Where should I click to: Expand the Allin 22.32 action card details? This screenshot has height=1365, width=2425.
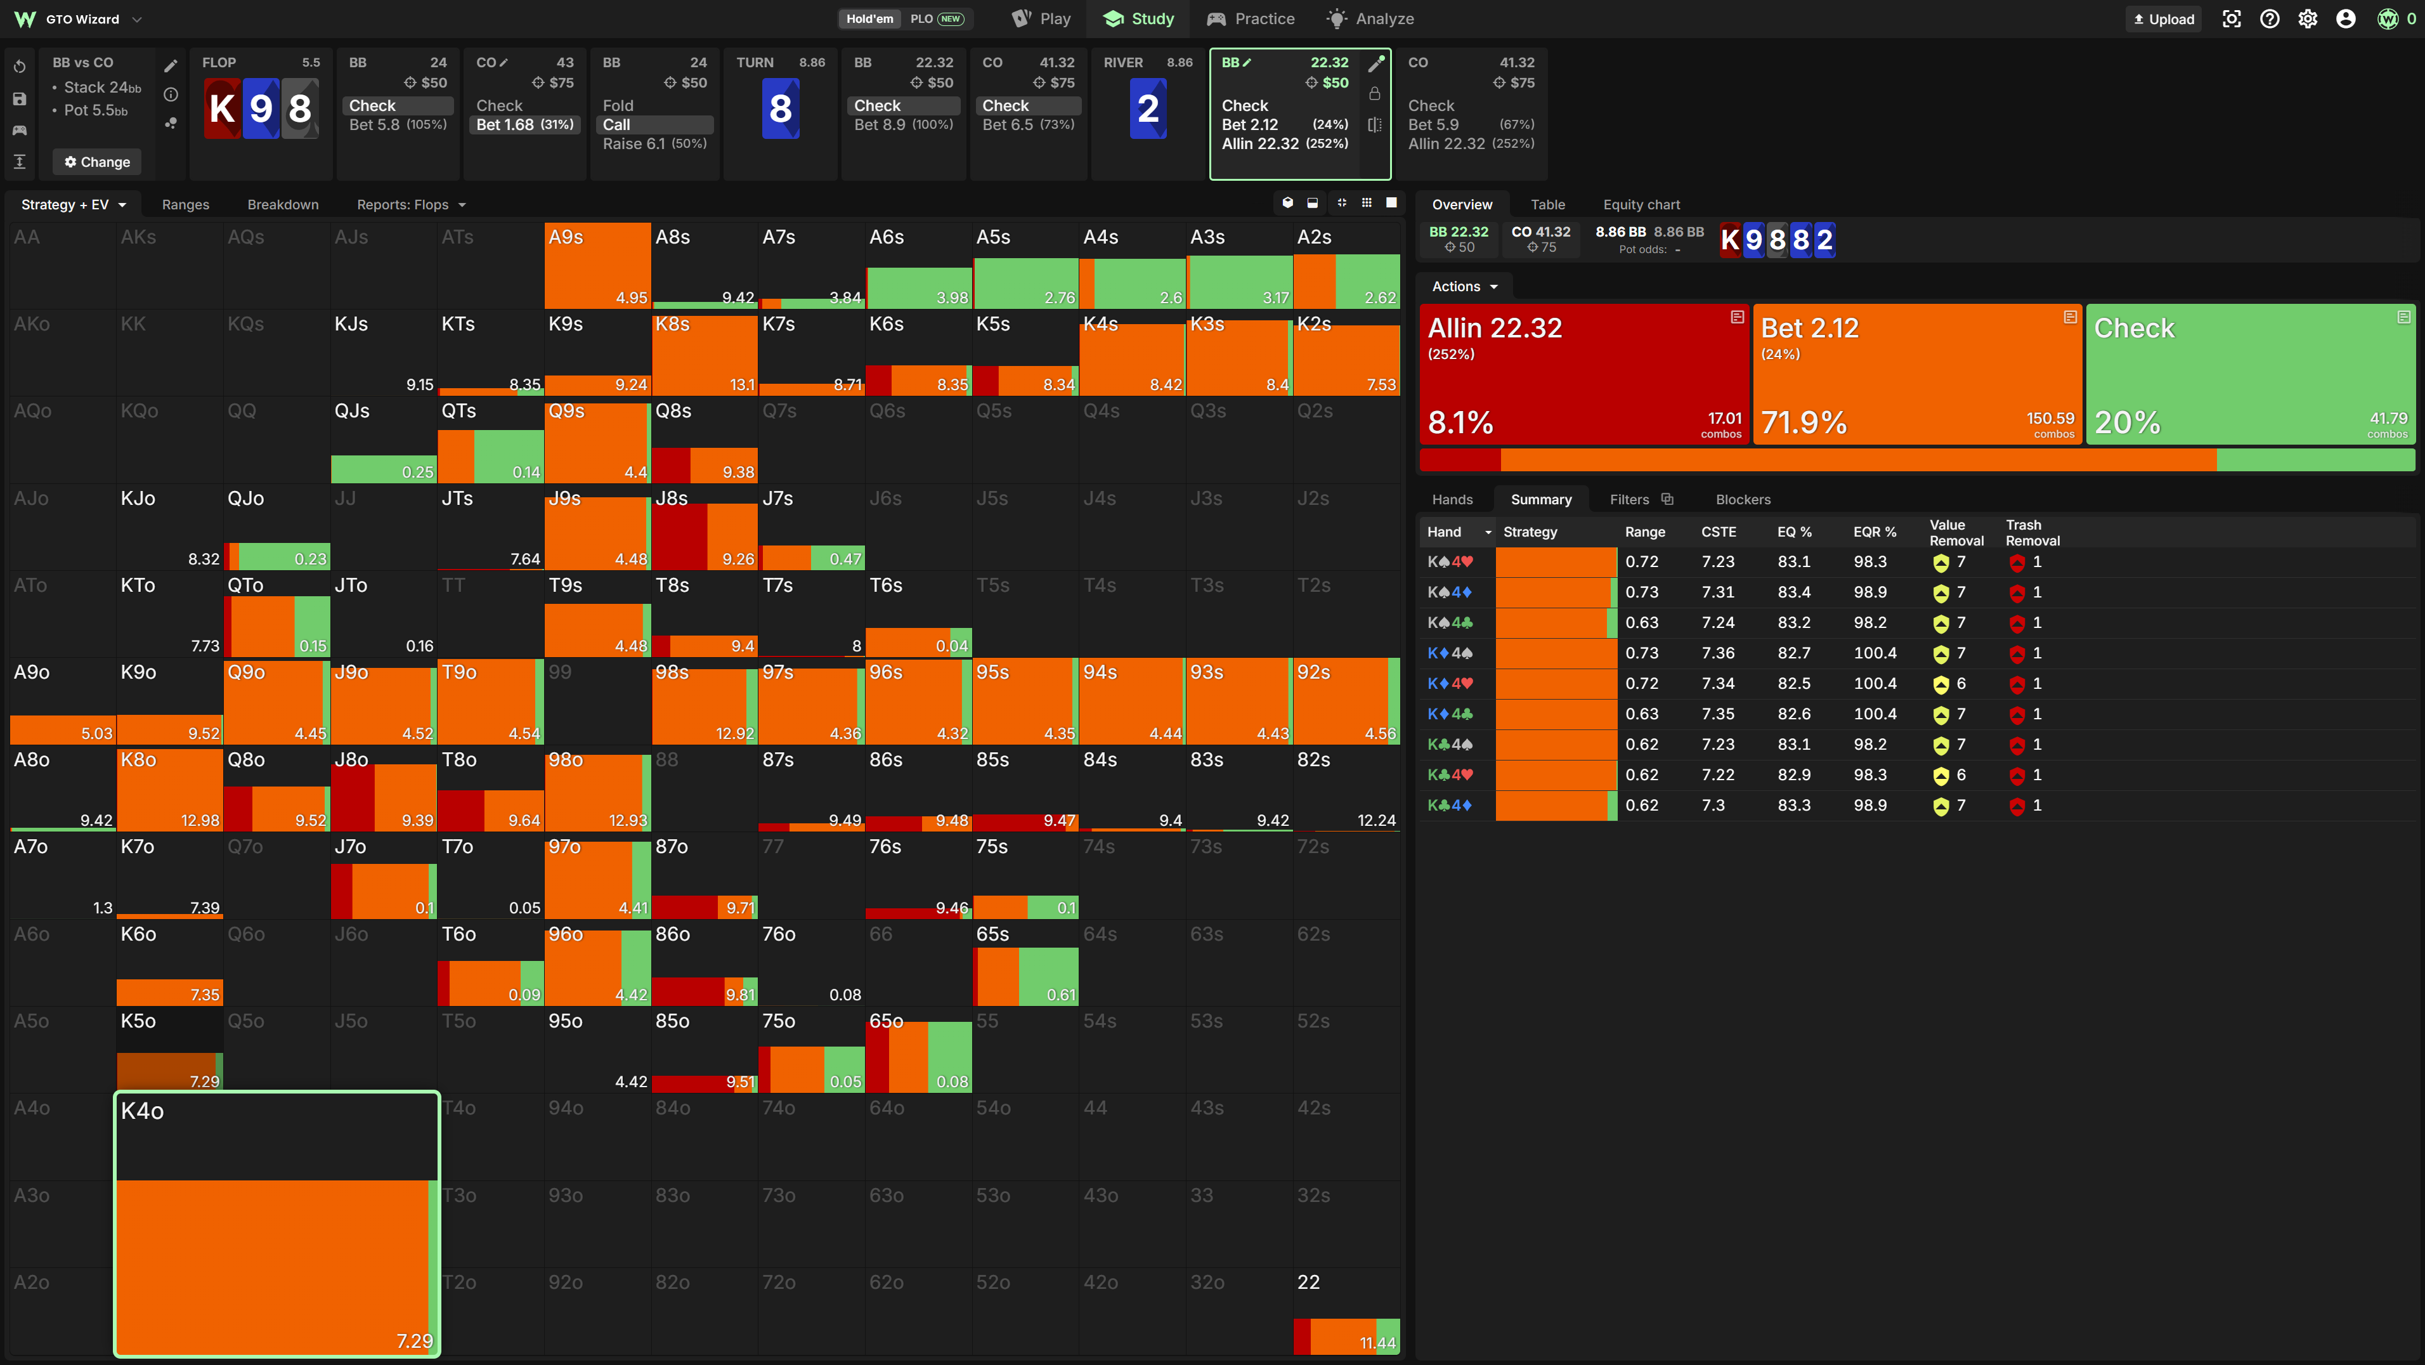(x=1737, y=317)
